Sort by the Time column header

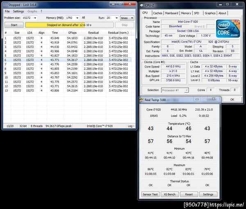(x=55, y=33)
